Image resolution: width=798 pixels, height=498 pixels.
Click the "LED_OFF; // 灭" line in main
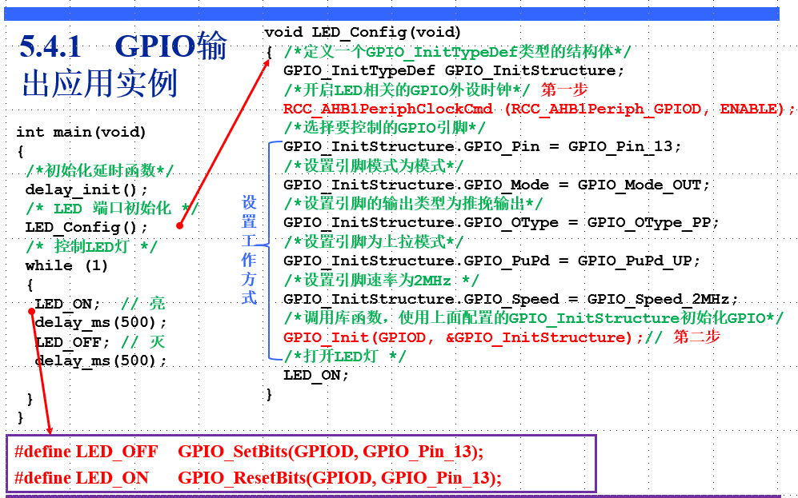(x=99, y=342)
